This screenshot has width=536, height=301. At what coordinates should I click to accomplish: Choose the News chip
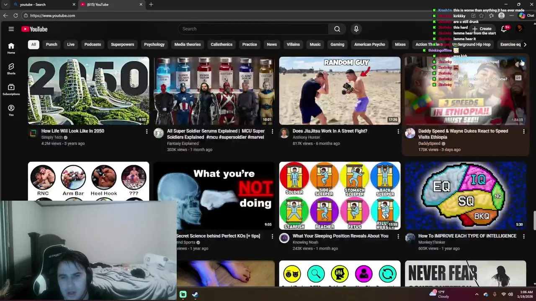pyautogui.click(x=272, y=44)
